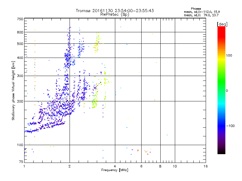Click the 'Stationary phase Virtual Height [km]' axis label
The width and height of the screenshot is (242, 181).
tap(13, 91)
